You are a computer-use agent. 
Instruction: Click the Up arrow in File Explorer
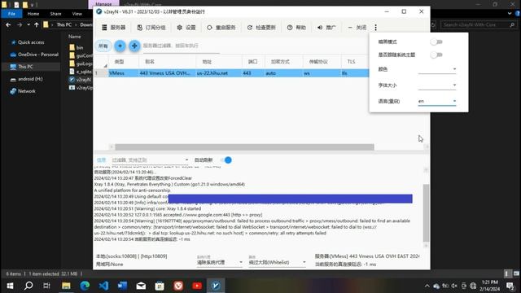36,24
